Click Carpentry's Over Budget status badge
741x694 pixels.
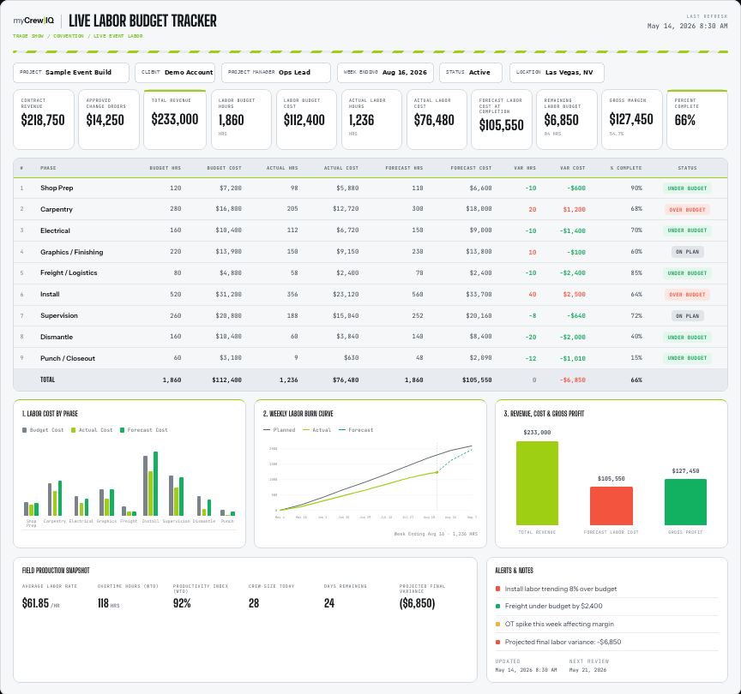pyautogui.click(x=687, y=210)
